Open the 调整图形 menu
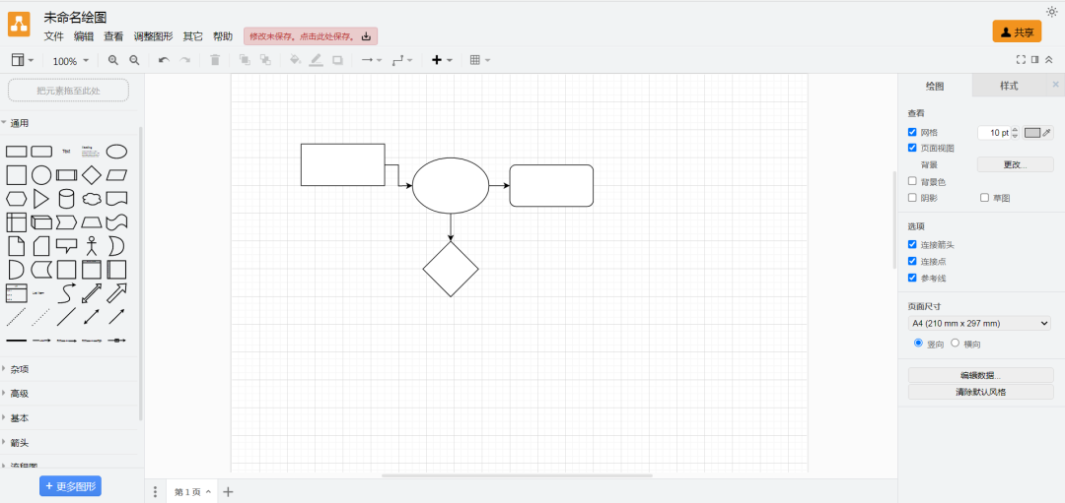Screen dimensions: 1065x503 tap(153, 36)
